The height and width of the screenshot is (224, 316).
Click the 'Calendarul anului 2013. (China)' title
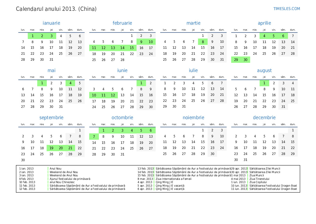click(x=56, y=9)
